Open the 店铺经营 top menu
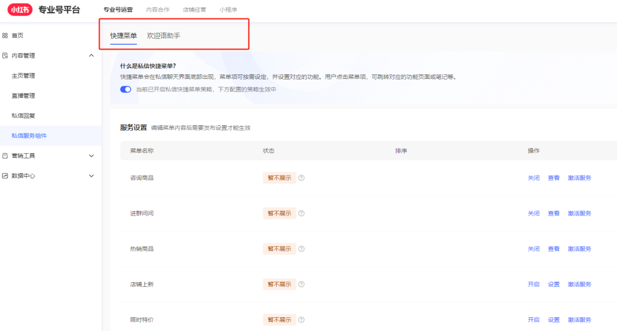Screen dimensions: 617x331 194,10
